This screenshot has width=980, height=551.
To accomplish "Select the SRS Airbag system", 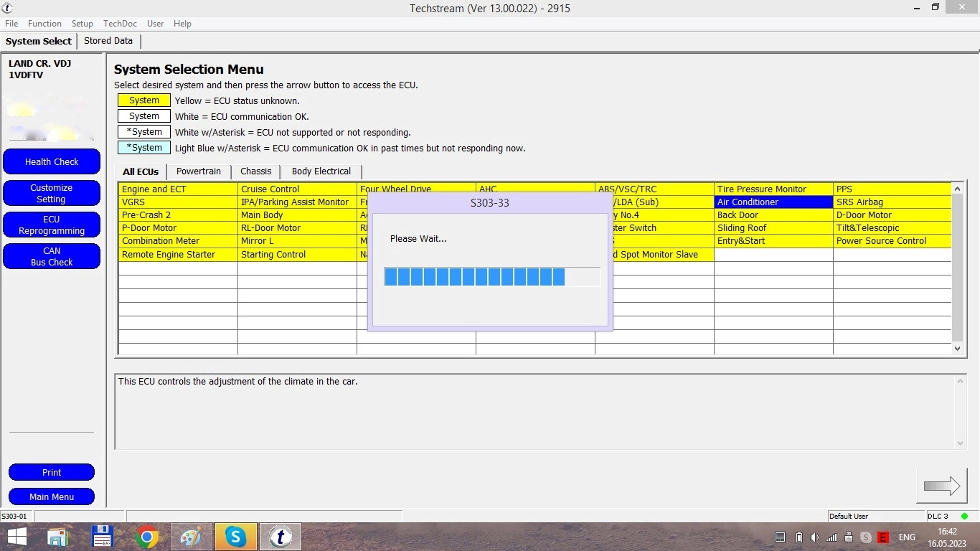I will click(892, 202).
